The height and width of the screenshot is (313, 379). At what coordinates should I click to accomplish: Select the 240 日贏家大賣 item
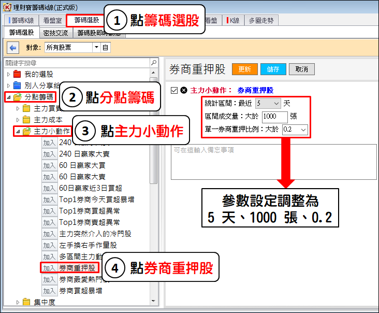tap(84, 154)
